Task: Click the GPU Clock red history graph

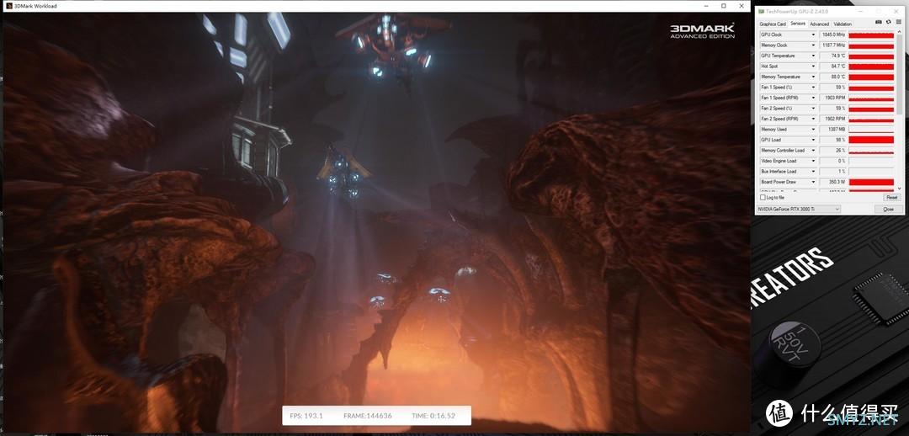Action: pos(871,35)
